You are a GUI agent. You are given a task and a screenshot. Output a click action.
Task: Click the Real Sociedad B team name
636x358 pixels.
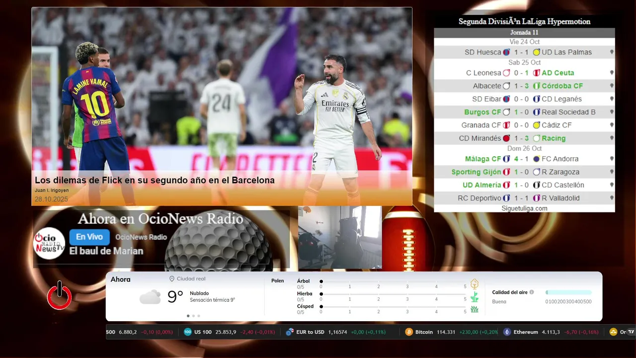(568, 112)
